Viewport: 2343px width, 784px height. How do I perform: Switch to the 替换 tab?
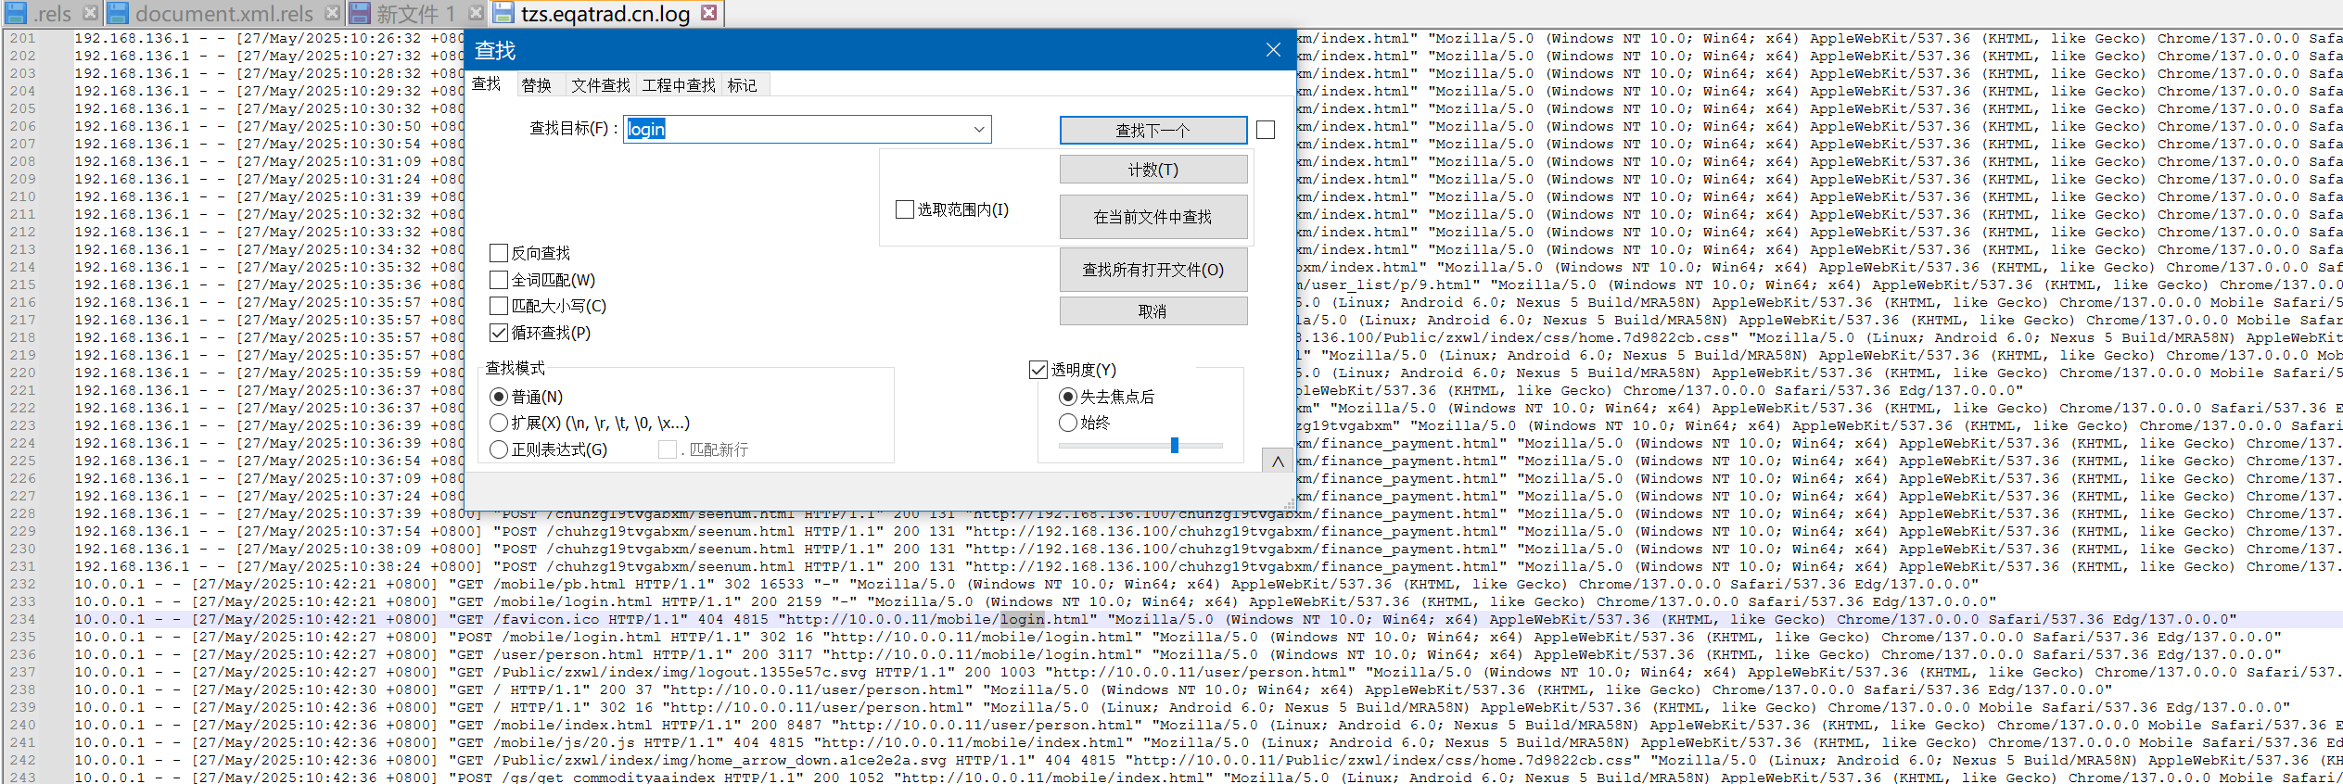tap(536, 85)
